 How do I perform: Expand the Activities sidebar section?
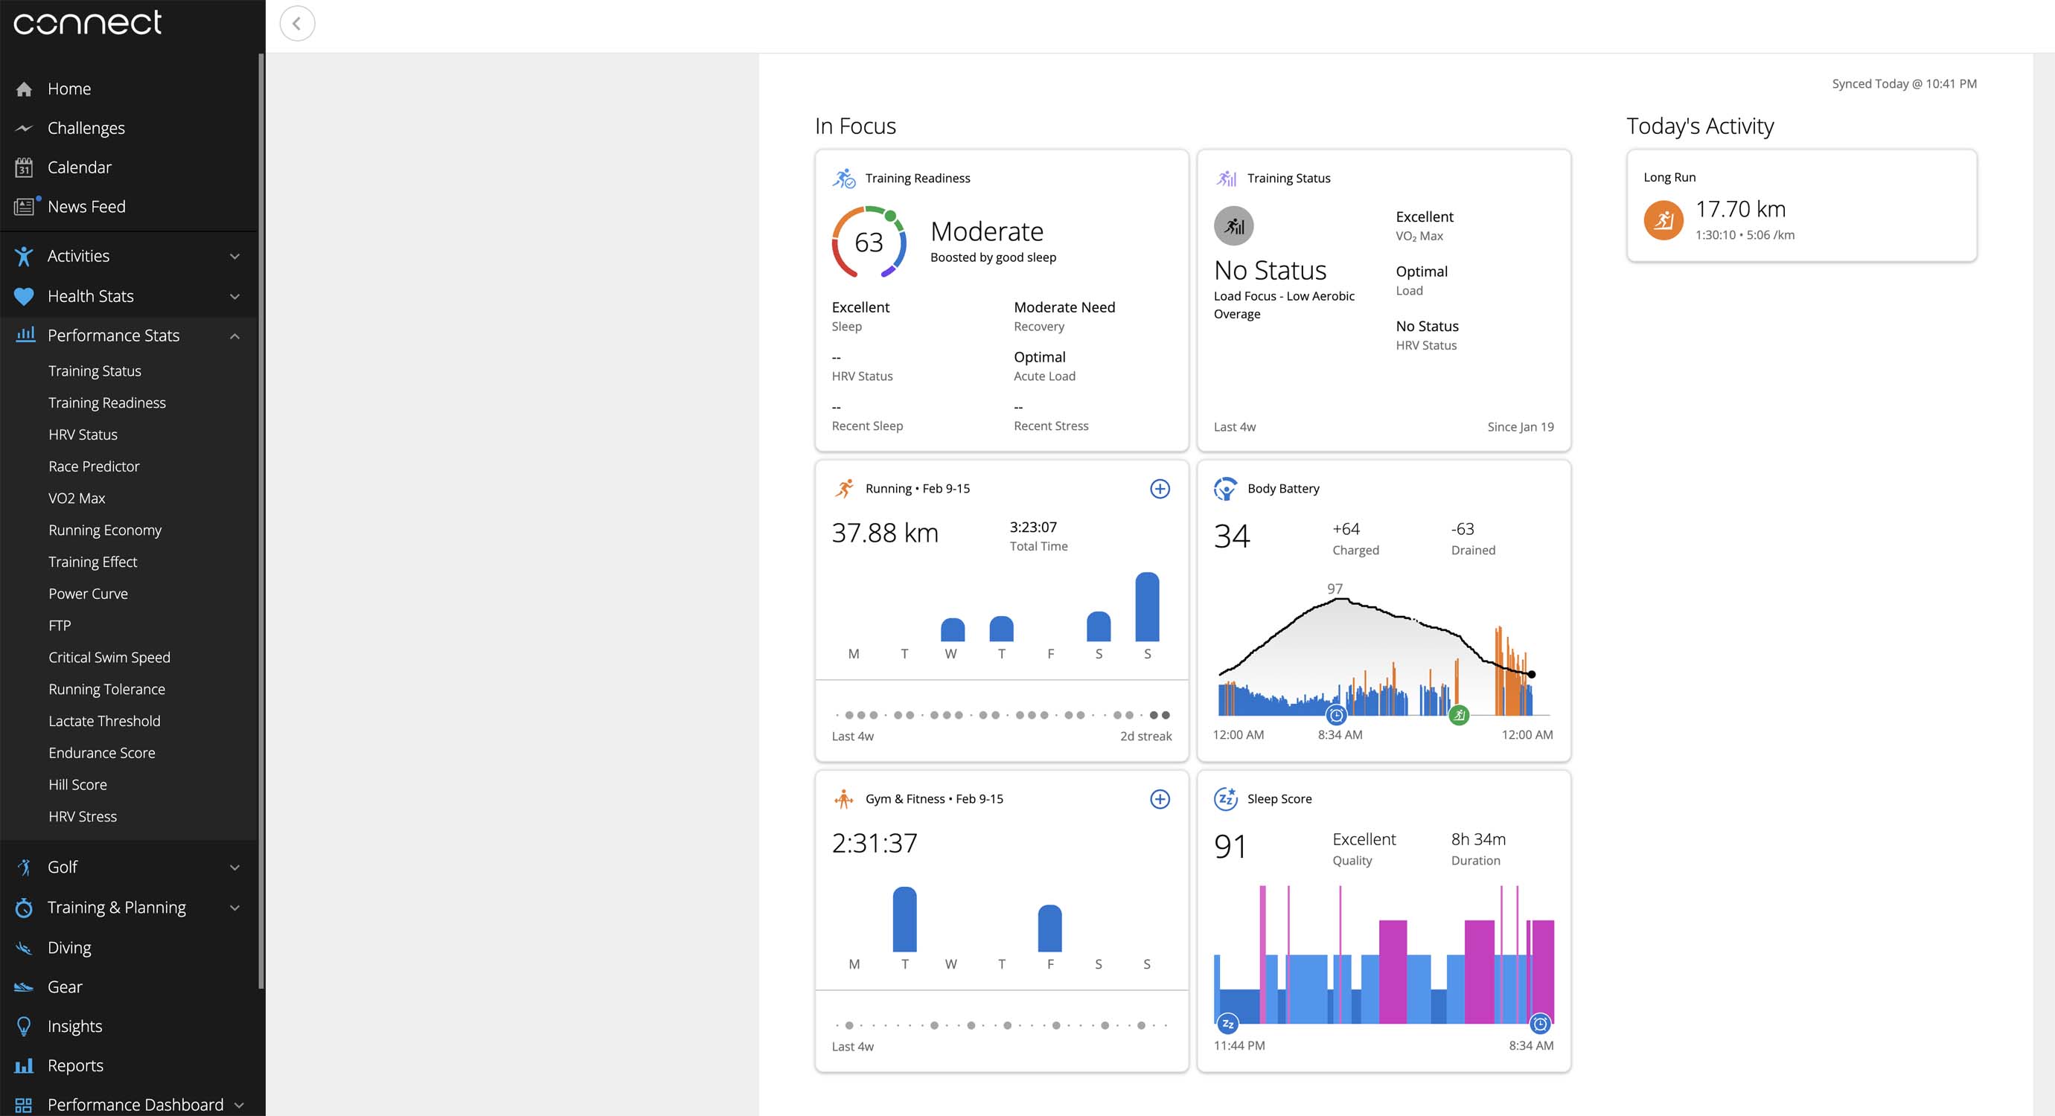tap(234, 257)
